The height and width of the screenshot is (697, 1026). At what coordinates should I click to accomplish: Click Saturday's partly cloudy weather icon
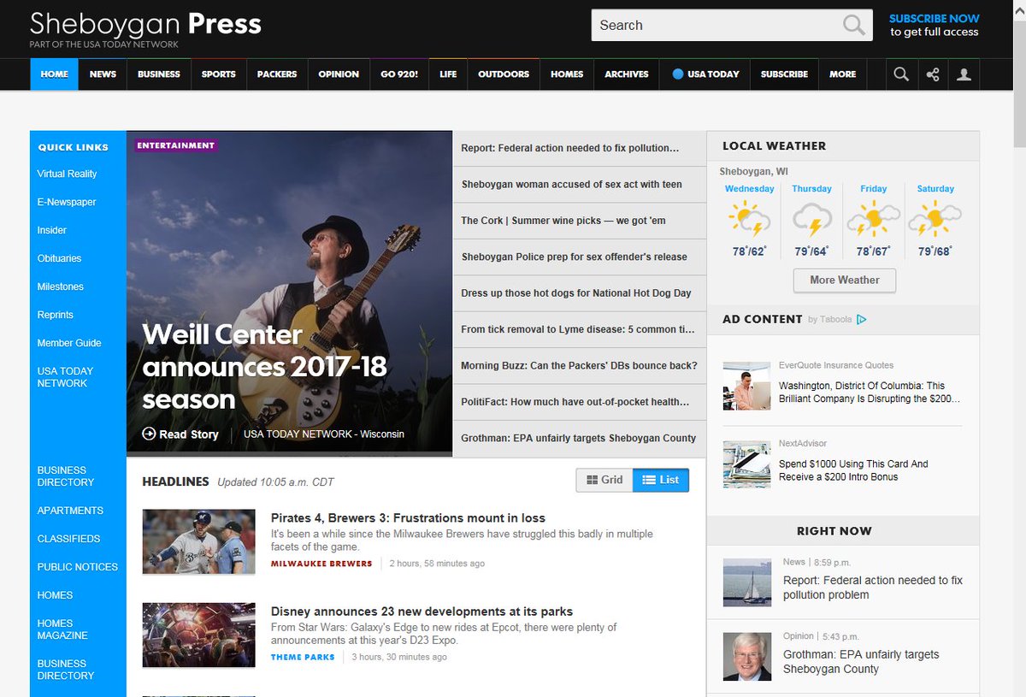(x=935, y=219)
